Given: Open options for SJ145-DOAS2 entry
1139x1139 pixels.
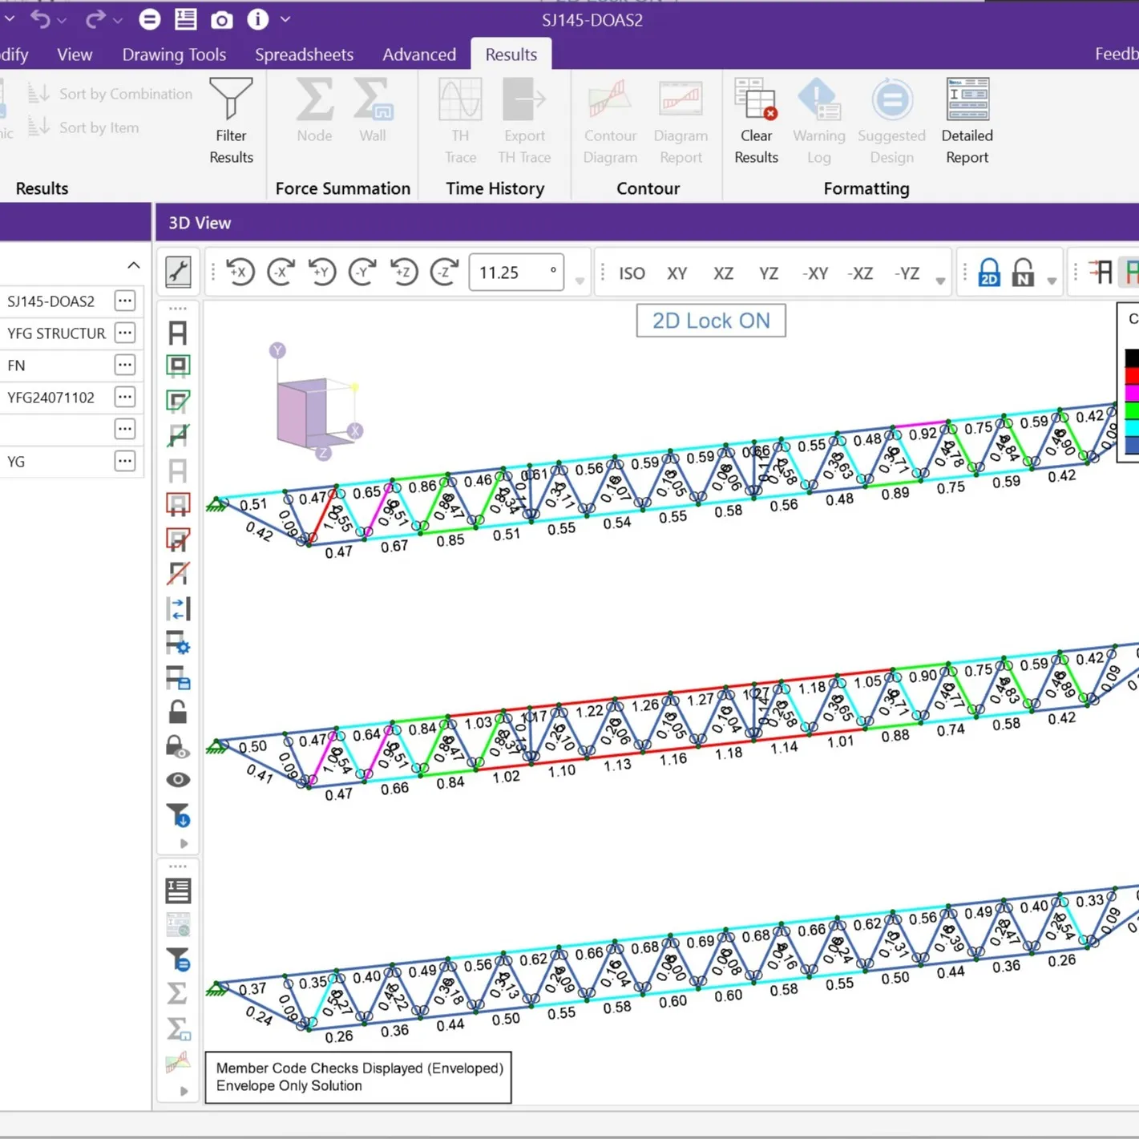Looking at the screenshot, I should point(124,301).
